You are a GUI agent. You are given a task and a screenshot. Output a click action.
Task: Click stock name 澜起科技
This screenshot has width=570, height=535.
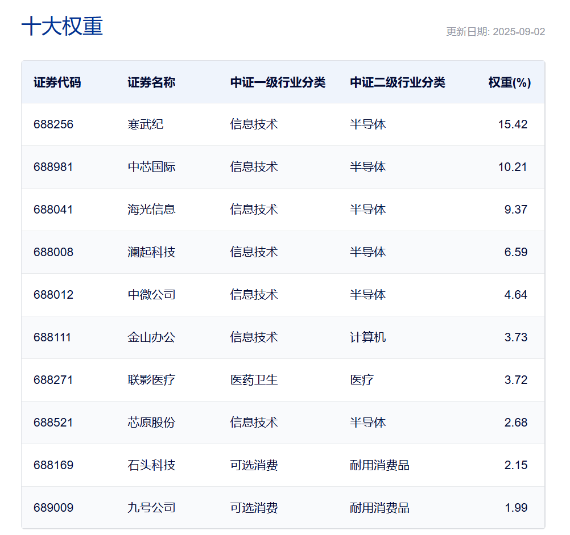point(151,252)
